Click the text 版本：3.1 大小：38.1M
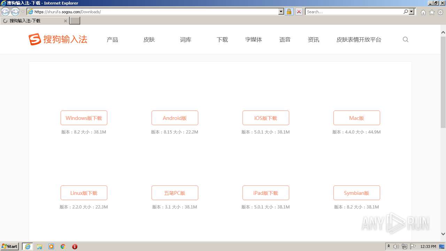The height and width of the screenshot is (251, 446). click(175, 207)
